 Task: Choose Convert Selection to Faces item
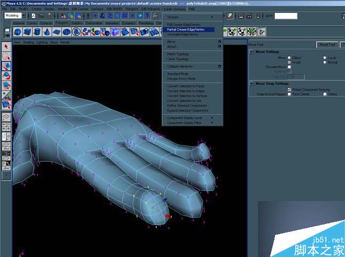[186, 86]
